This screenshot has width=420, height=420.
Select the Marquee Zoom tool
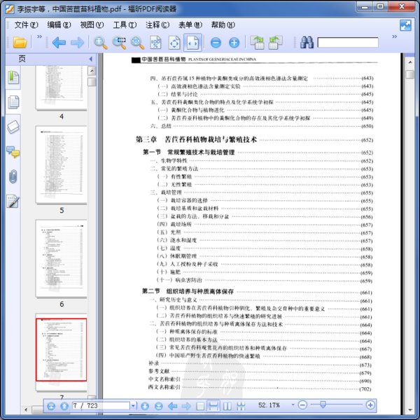119,43
